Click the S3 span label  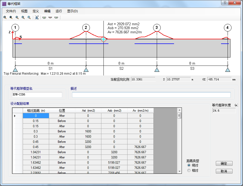point(192,68)
